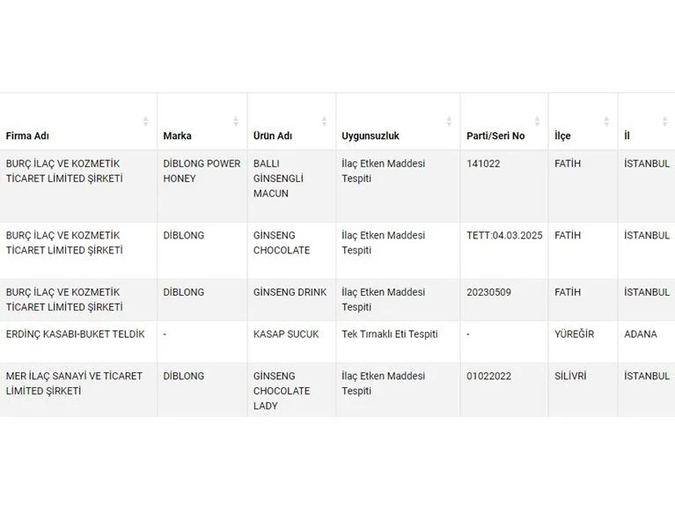Select the DİBLONG POWER HONEY cell
The width and height of the screenshot is (675, 506).
(202, 172)
